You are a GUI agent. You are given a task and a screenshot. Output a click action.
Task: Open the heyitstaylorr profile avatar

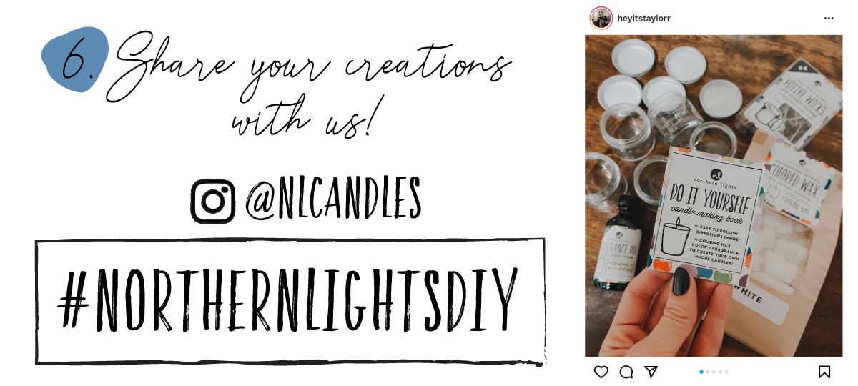[x=601, y=18]
